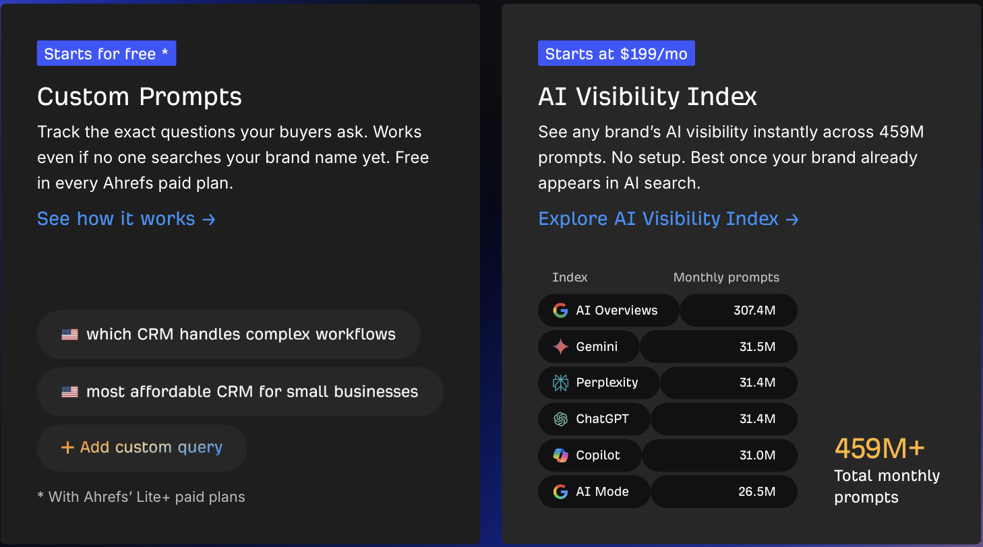The height and width of the screenshot is (547, 983).
Task: Click the AI Mode label
Action: coord(602,492)
